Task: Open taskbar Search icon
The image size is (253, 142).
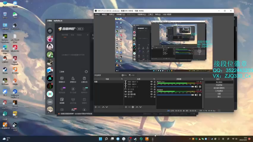Action: point(106,139)
